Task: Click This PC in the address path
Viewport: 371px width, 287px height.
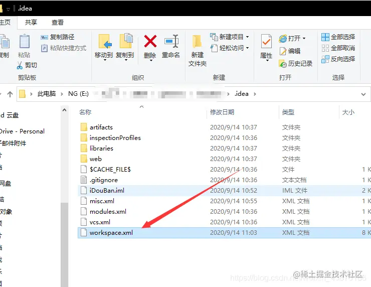Action: [47, 94]
